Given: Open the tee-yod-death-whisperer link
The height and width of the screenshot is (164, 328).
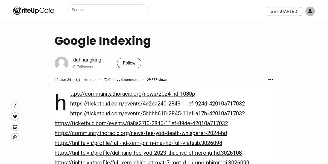Looking at the screenshot, I should point(141,133).
